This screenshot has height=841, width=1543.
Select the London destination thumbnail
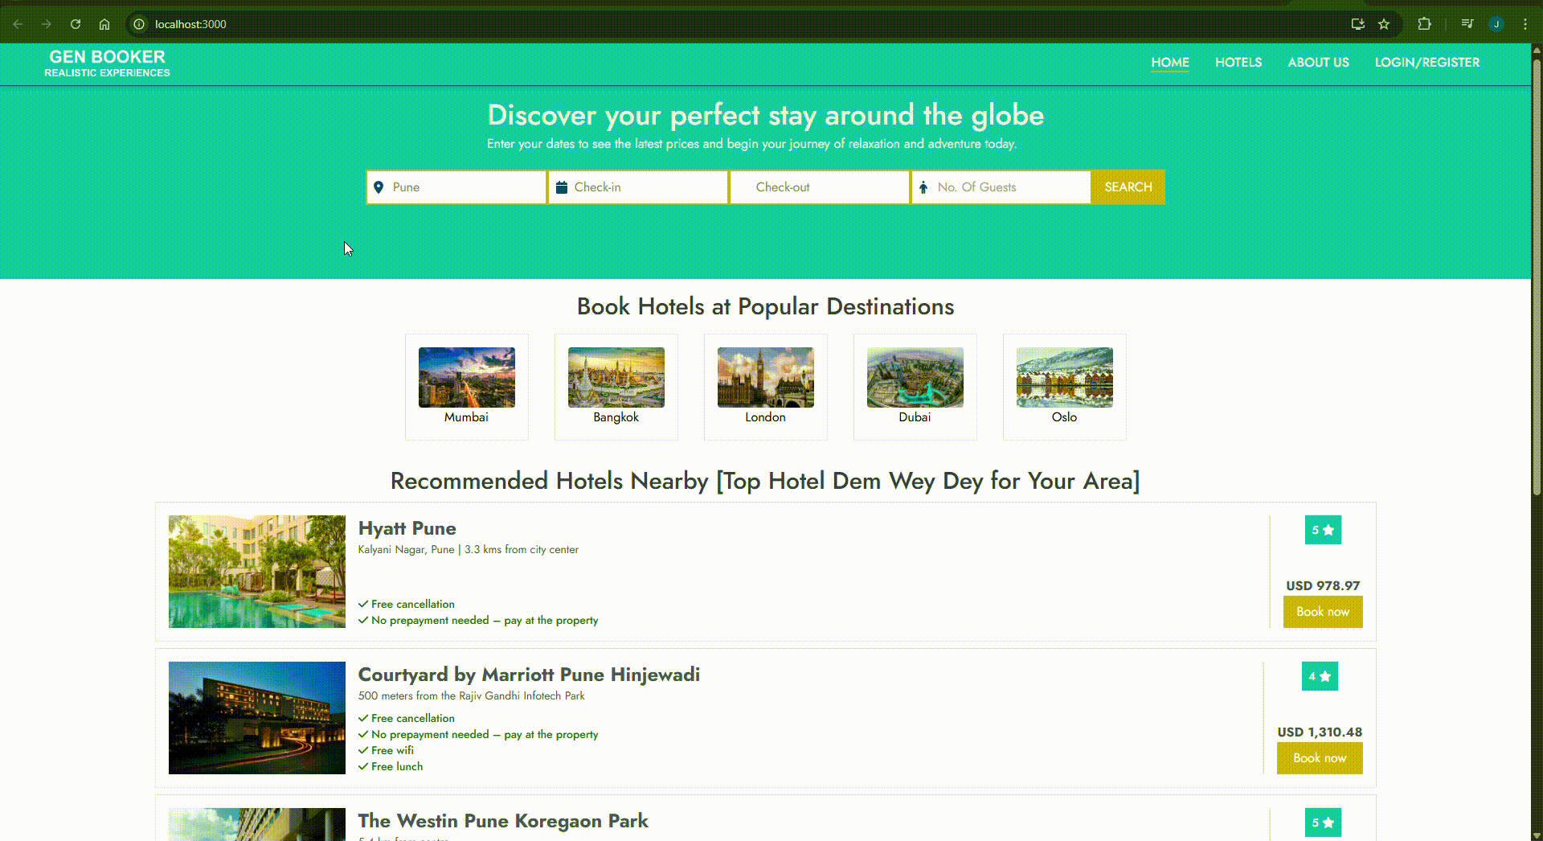coord(766,377)
